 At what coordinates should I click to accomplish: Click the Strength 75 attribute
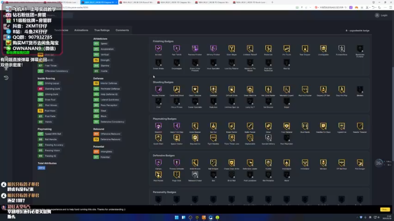tap(101, 60)
